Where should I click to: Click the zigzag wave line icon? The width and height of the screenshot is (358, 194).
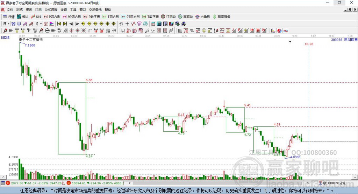point(153,31)
